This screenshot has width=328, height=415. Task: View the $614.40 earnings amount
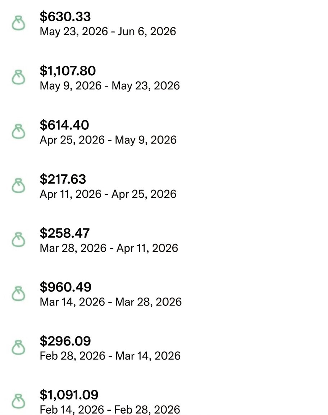point(64,125)
